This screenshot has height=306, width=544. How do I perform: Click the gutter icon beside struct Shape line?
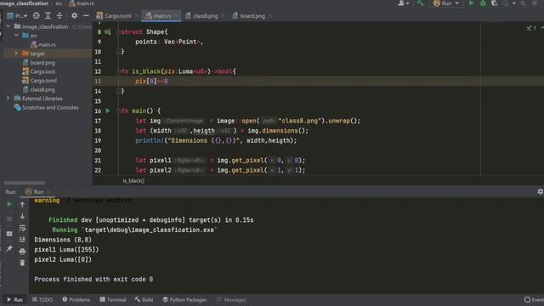tap(107, 31)
